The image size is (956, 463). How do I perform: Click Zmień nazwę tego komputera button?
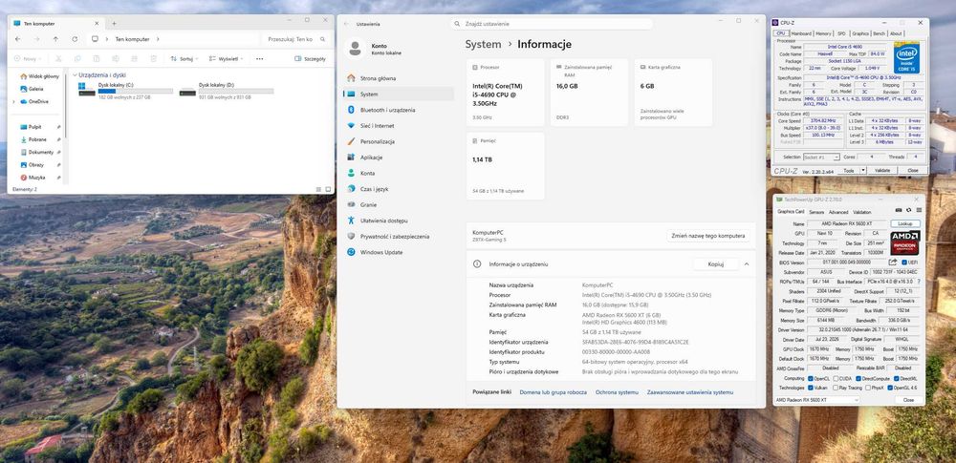pyautogui.click(x=707, y=236)
